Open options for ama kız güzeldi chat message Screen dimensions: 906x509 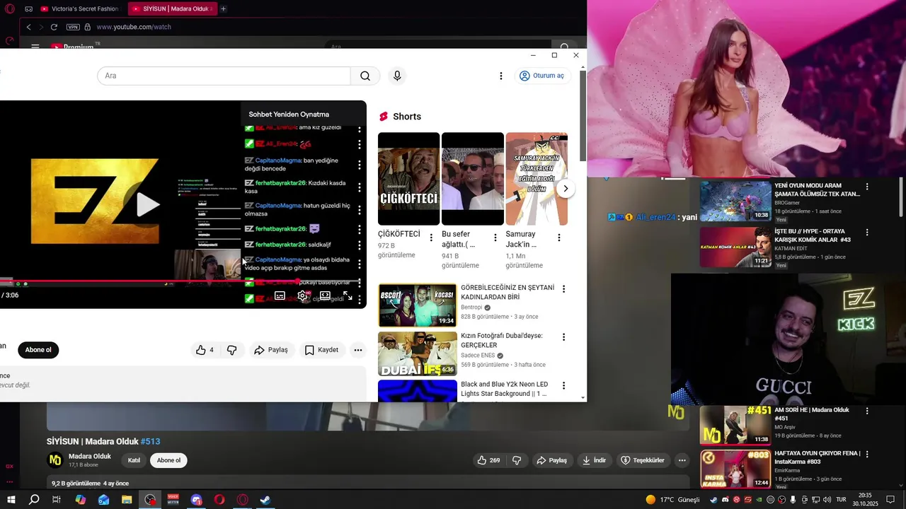click(x=359, y=129)
